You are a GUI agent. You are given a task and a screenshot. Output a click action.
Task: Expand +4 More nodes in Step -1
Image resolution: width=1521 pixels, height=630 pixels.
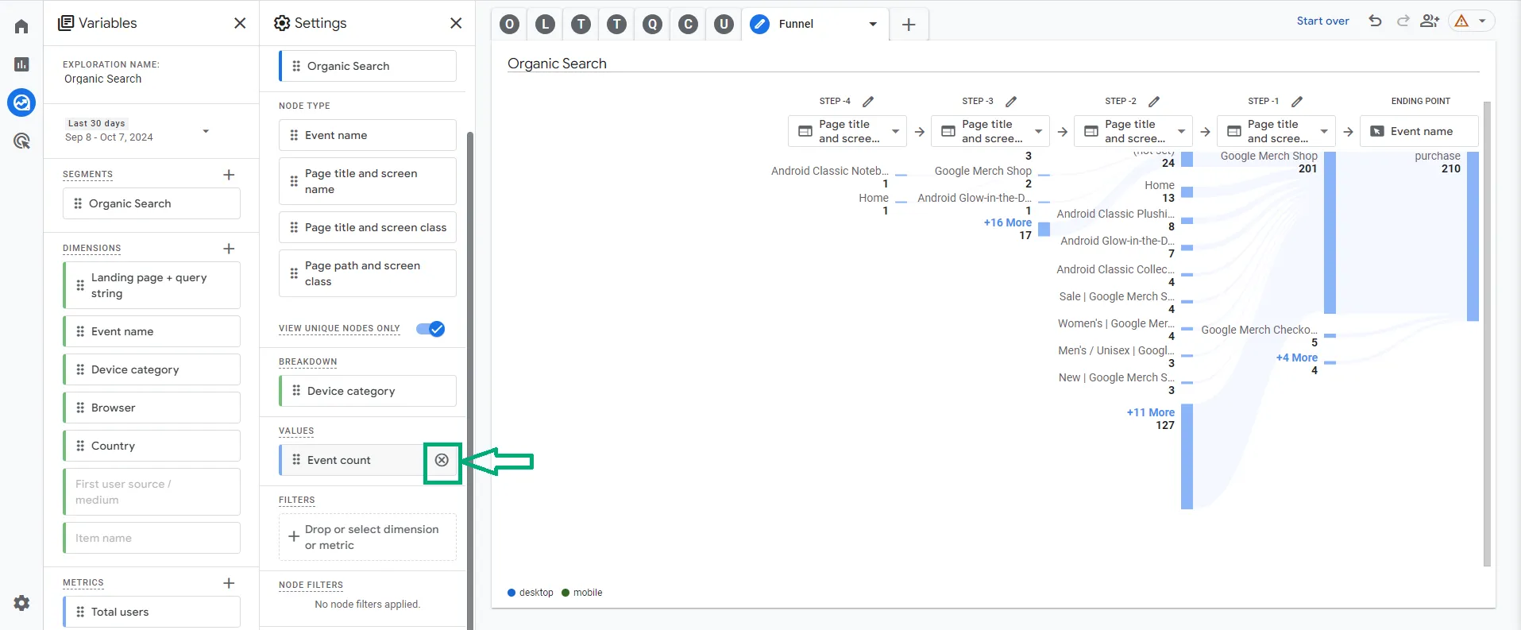pos(1296,358)
